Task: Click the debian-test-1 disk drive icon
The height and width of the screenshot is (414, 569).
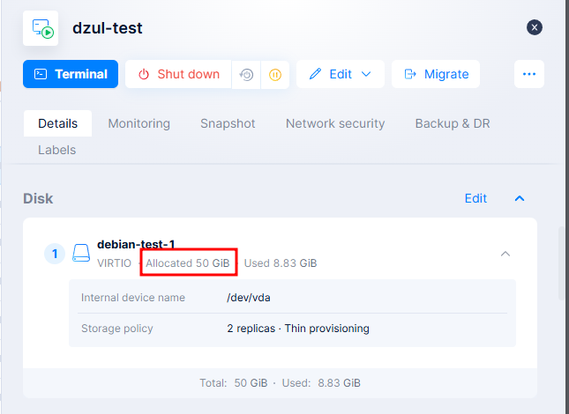Action: coord(81,254)
